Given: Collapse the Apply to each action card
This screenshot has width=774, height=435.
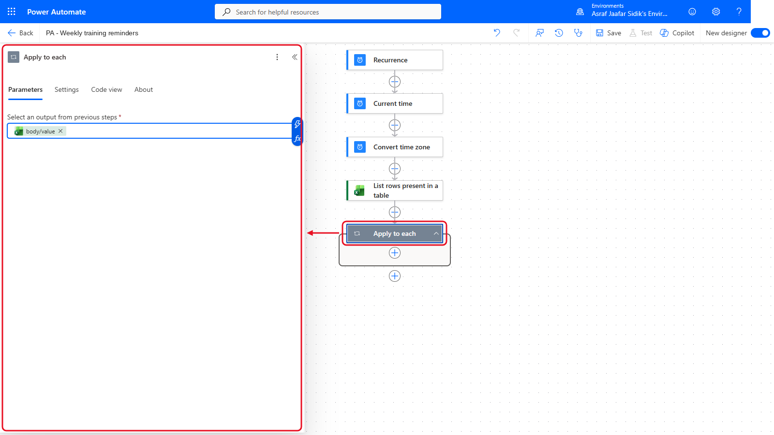Looking at the screenshot, I should click(x=436, y=233).
